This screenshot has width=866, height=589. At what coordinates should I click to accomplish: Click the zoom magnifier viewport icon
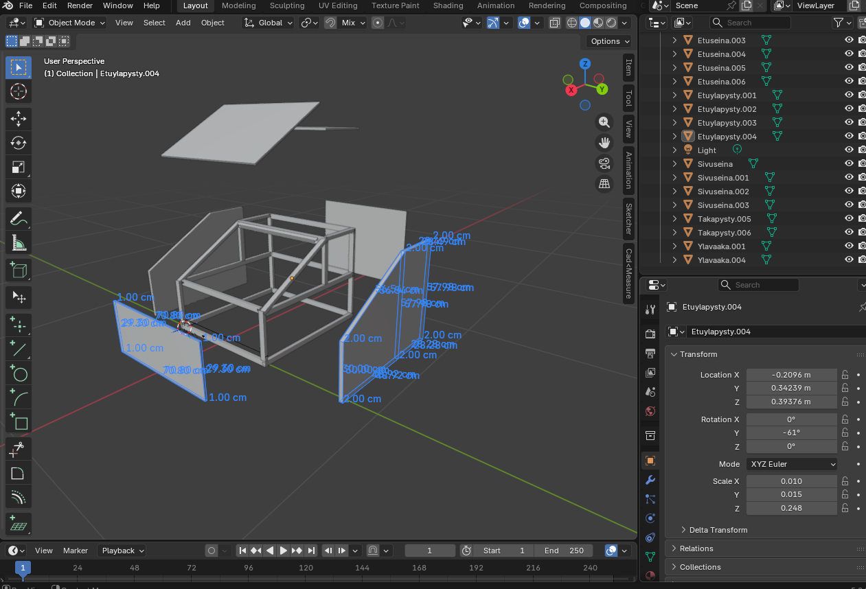604,122
